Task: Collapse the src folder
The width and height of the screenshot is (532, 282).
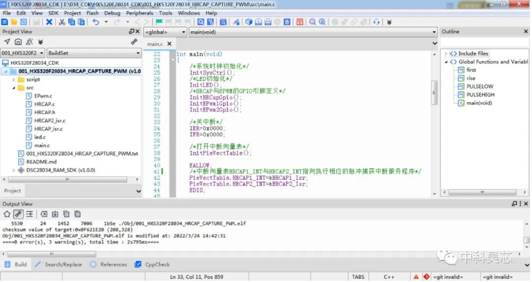Action: [x=14, y=88]
